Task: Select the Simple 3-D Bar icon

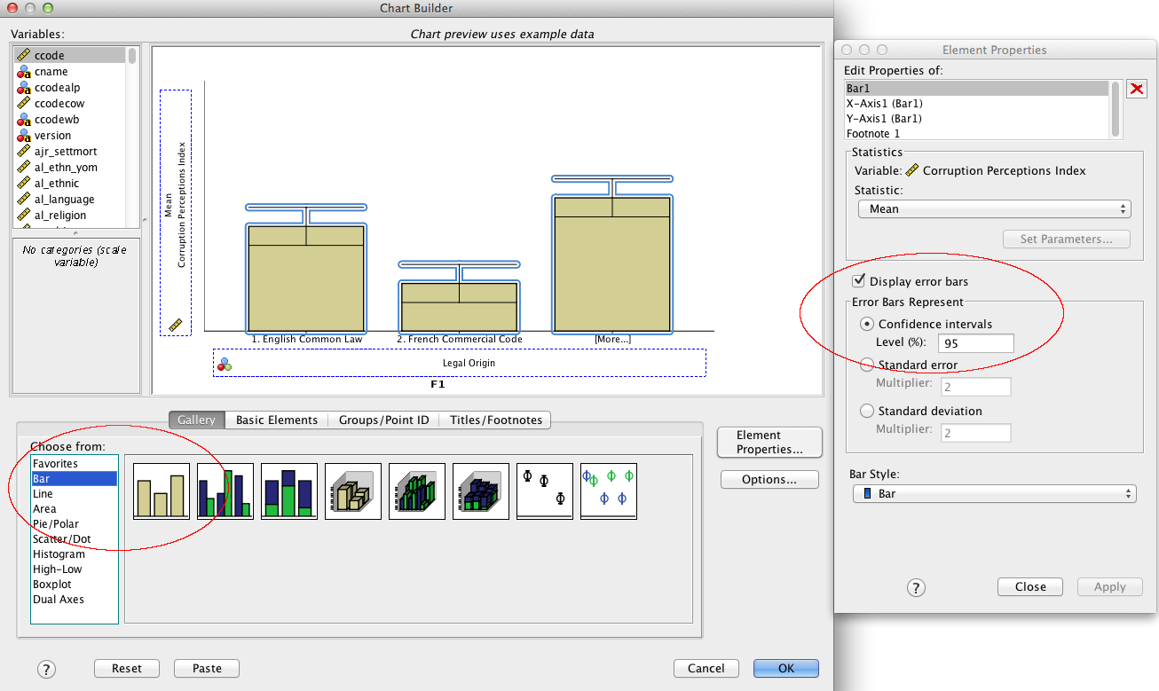Action: [353, 491]
